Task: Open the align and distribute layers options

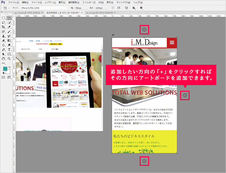Action: tap(134, 8)
